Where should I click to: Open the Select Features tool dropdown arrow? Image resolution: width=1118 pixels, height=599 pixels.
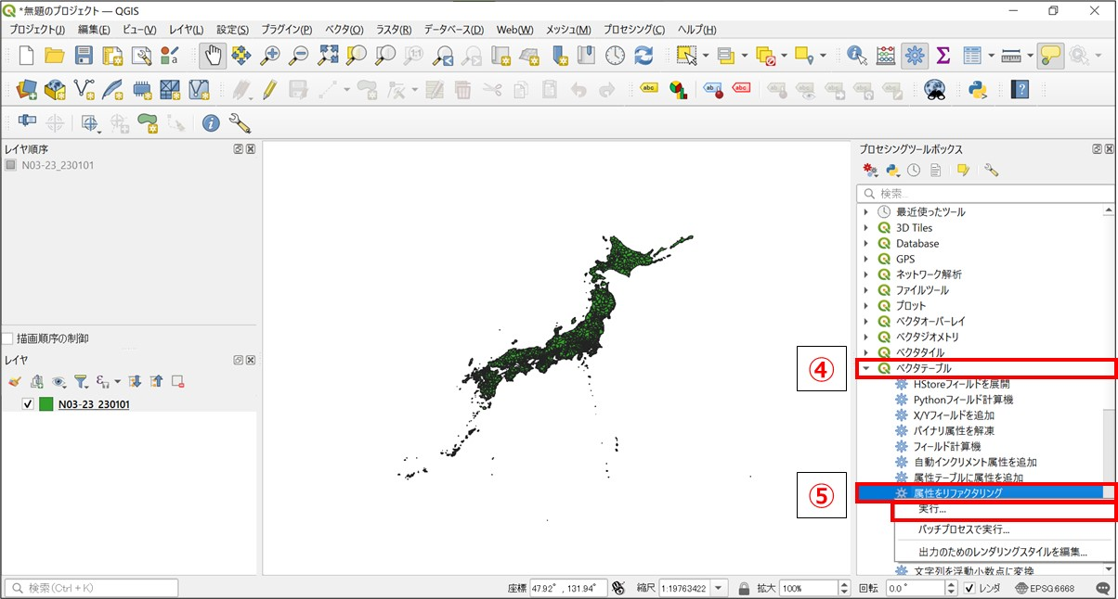coord(706,57)
